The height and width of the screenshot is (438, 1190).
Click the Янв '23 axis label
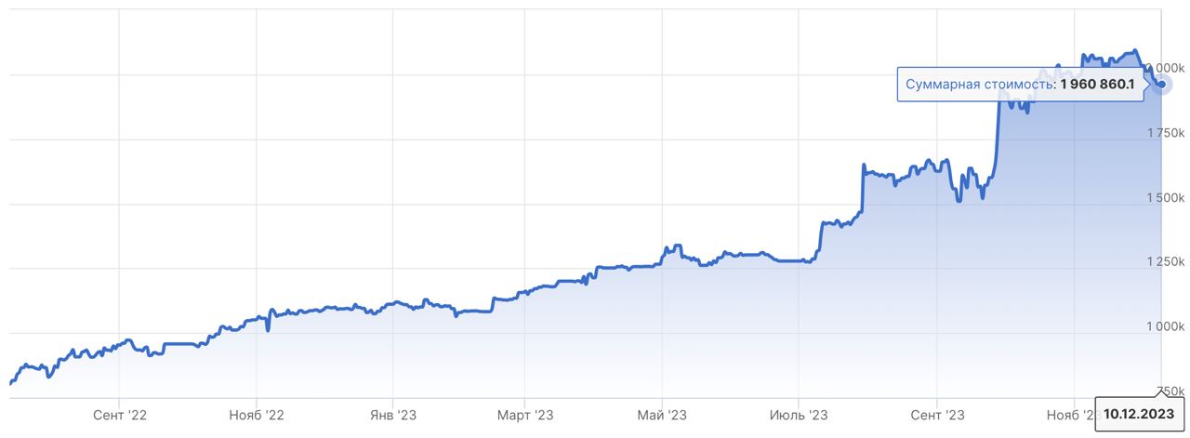[393, 413]
